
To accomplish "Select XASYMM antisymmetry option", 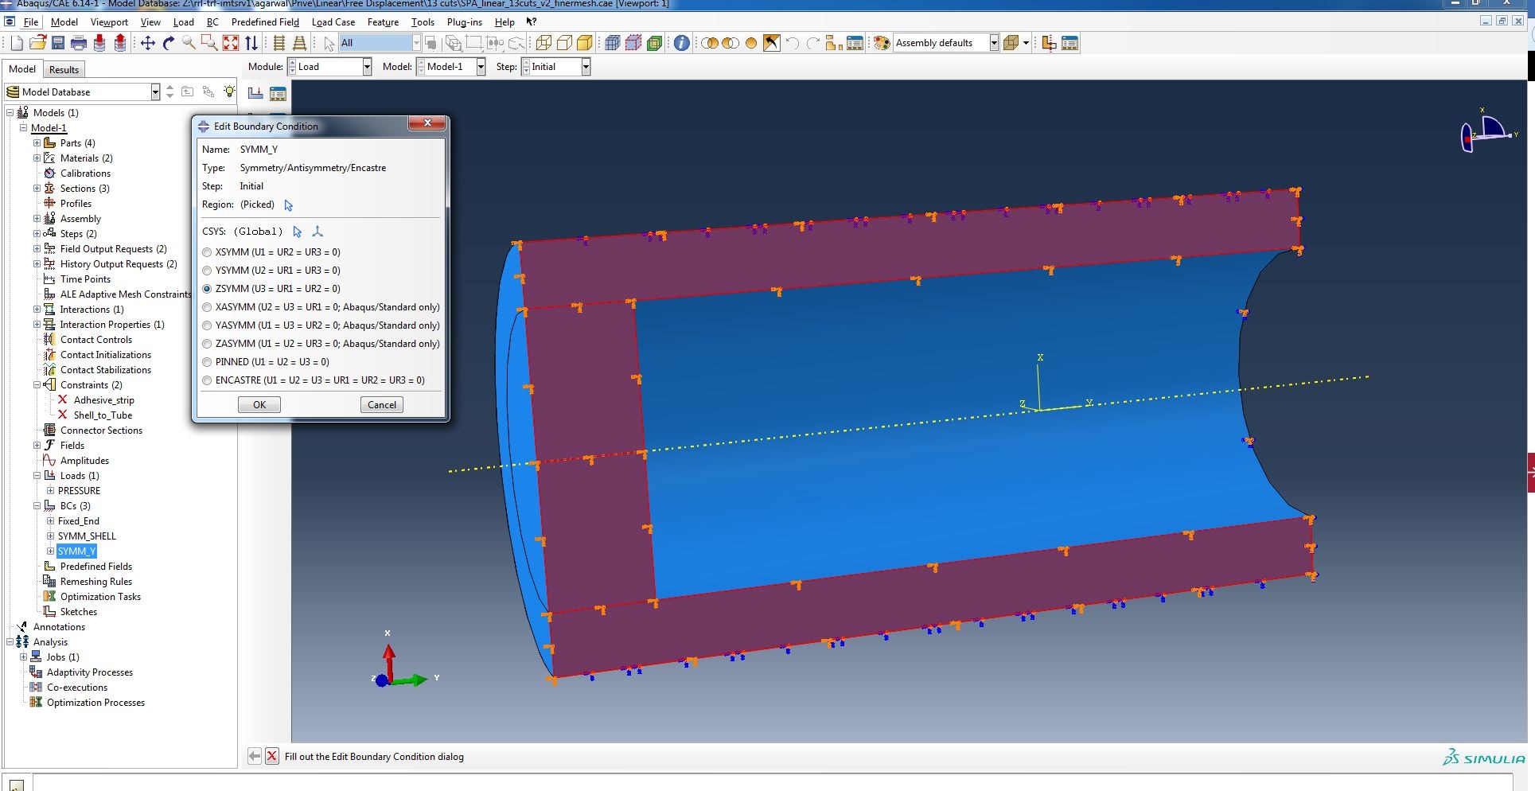I will 207,307.
